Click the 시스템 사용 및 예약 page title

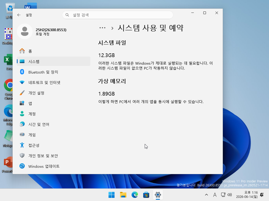151,28
